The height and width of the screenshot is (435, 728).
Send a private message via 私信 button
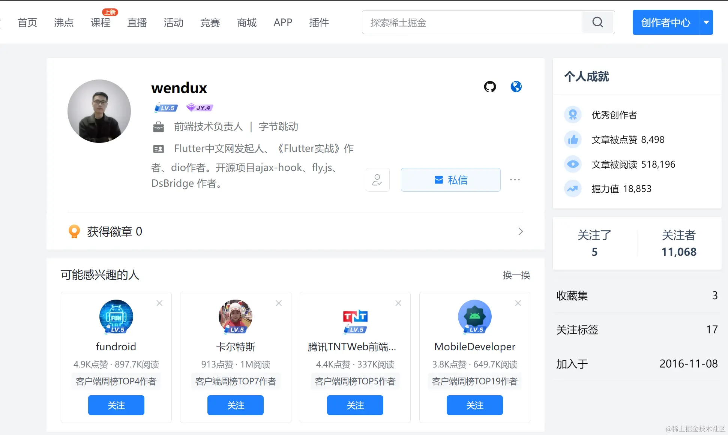450,180
